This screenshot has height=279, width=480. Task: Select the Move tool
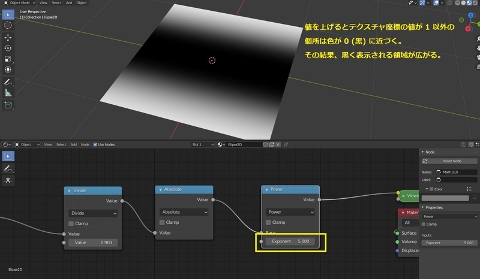(8, 37)
